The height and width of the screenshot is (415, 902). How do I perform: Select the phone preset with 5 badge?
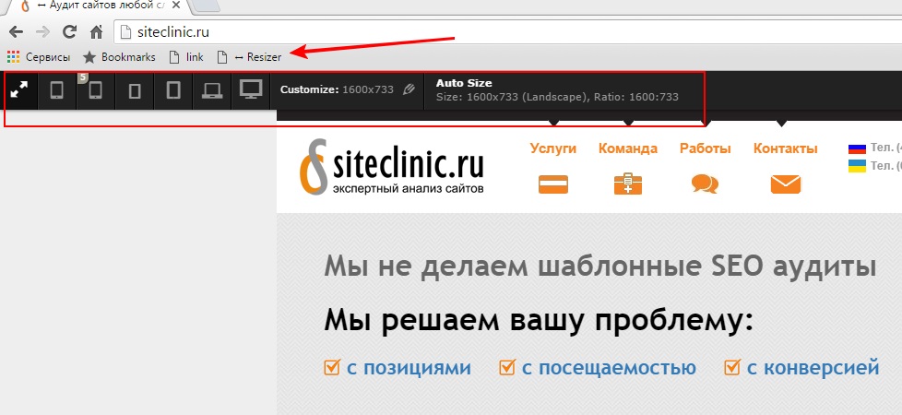(95, 90)
